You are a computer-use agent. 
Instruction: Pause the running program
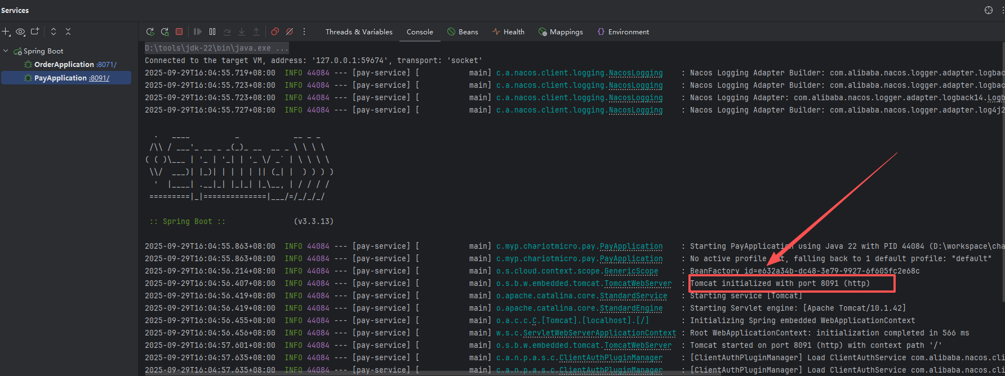click(212, 32)
